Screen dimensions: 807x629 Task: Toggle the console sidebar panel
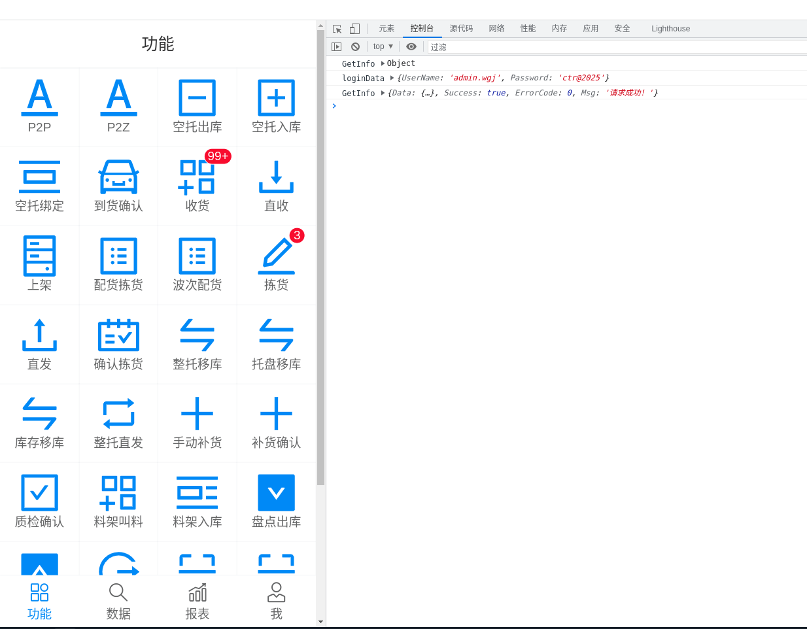(x=336, y=46)
